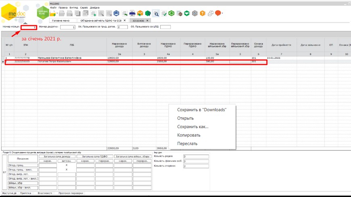Open the Протокол перевірки bottom tab
This screenshot has width=351, height=197.
(71, 193)
